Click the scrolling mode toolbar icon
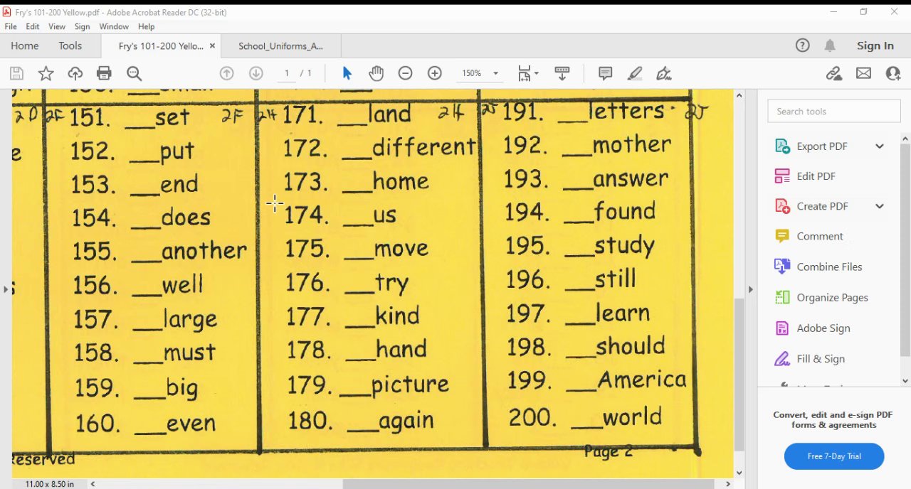The image size is (911, 489). coord(562,73)
